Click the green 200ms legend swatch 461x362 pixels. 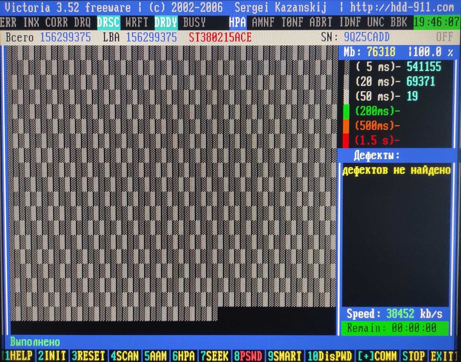[x=346, y=111]
